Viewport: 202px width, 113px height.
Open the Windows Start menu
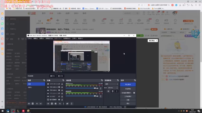coord(2,111)
